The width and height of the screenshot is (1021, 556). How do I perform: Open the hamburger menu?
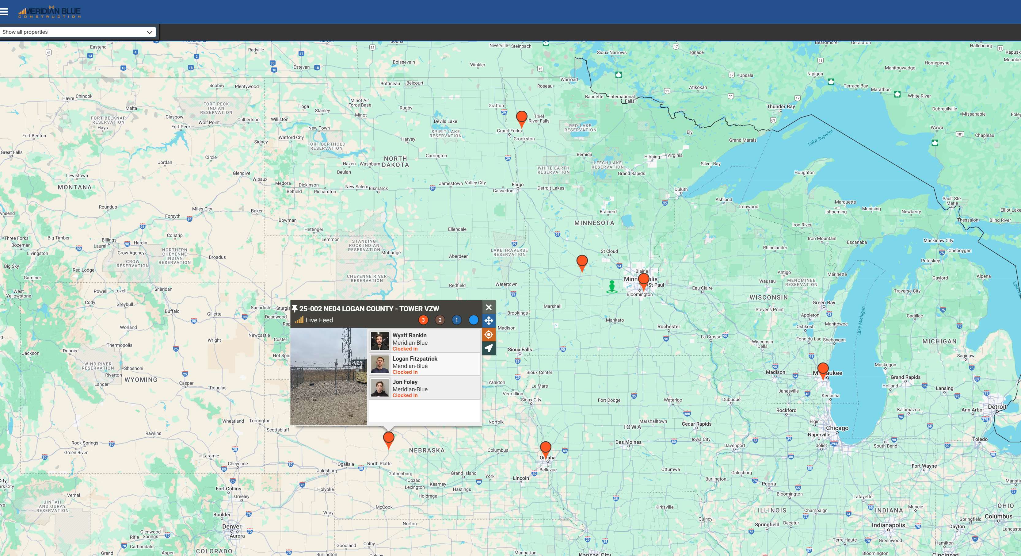pos(4,12)
